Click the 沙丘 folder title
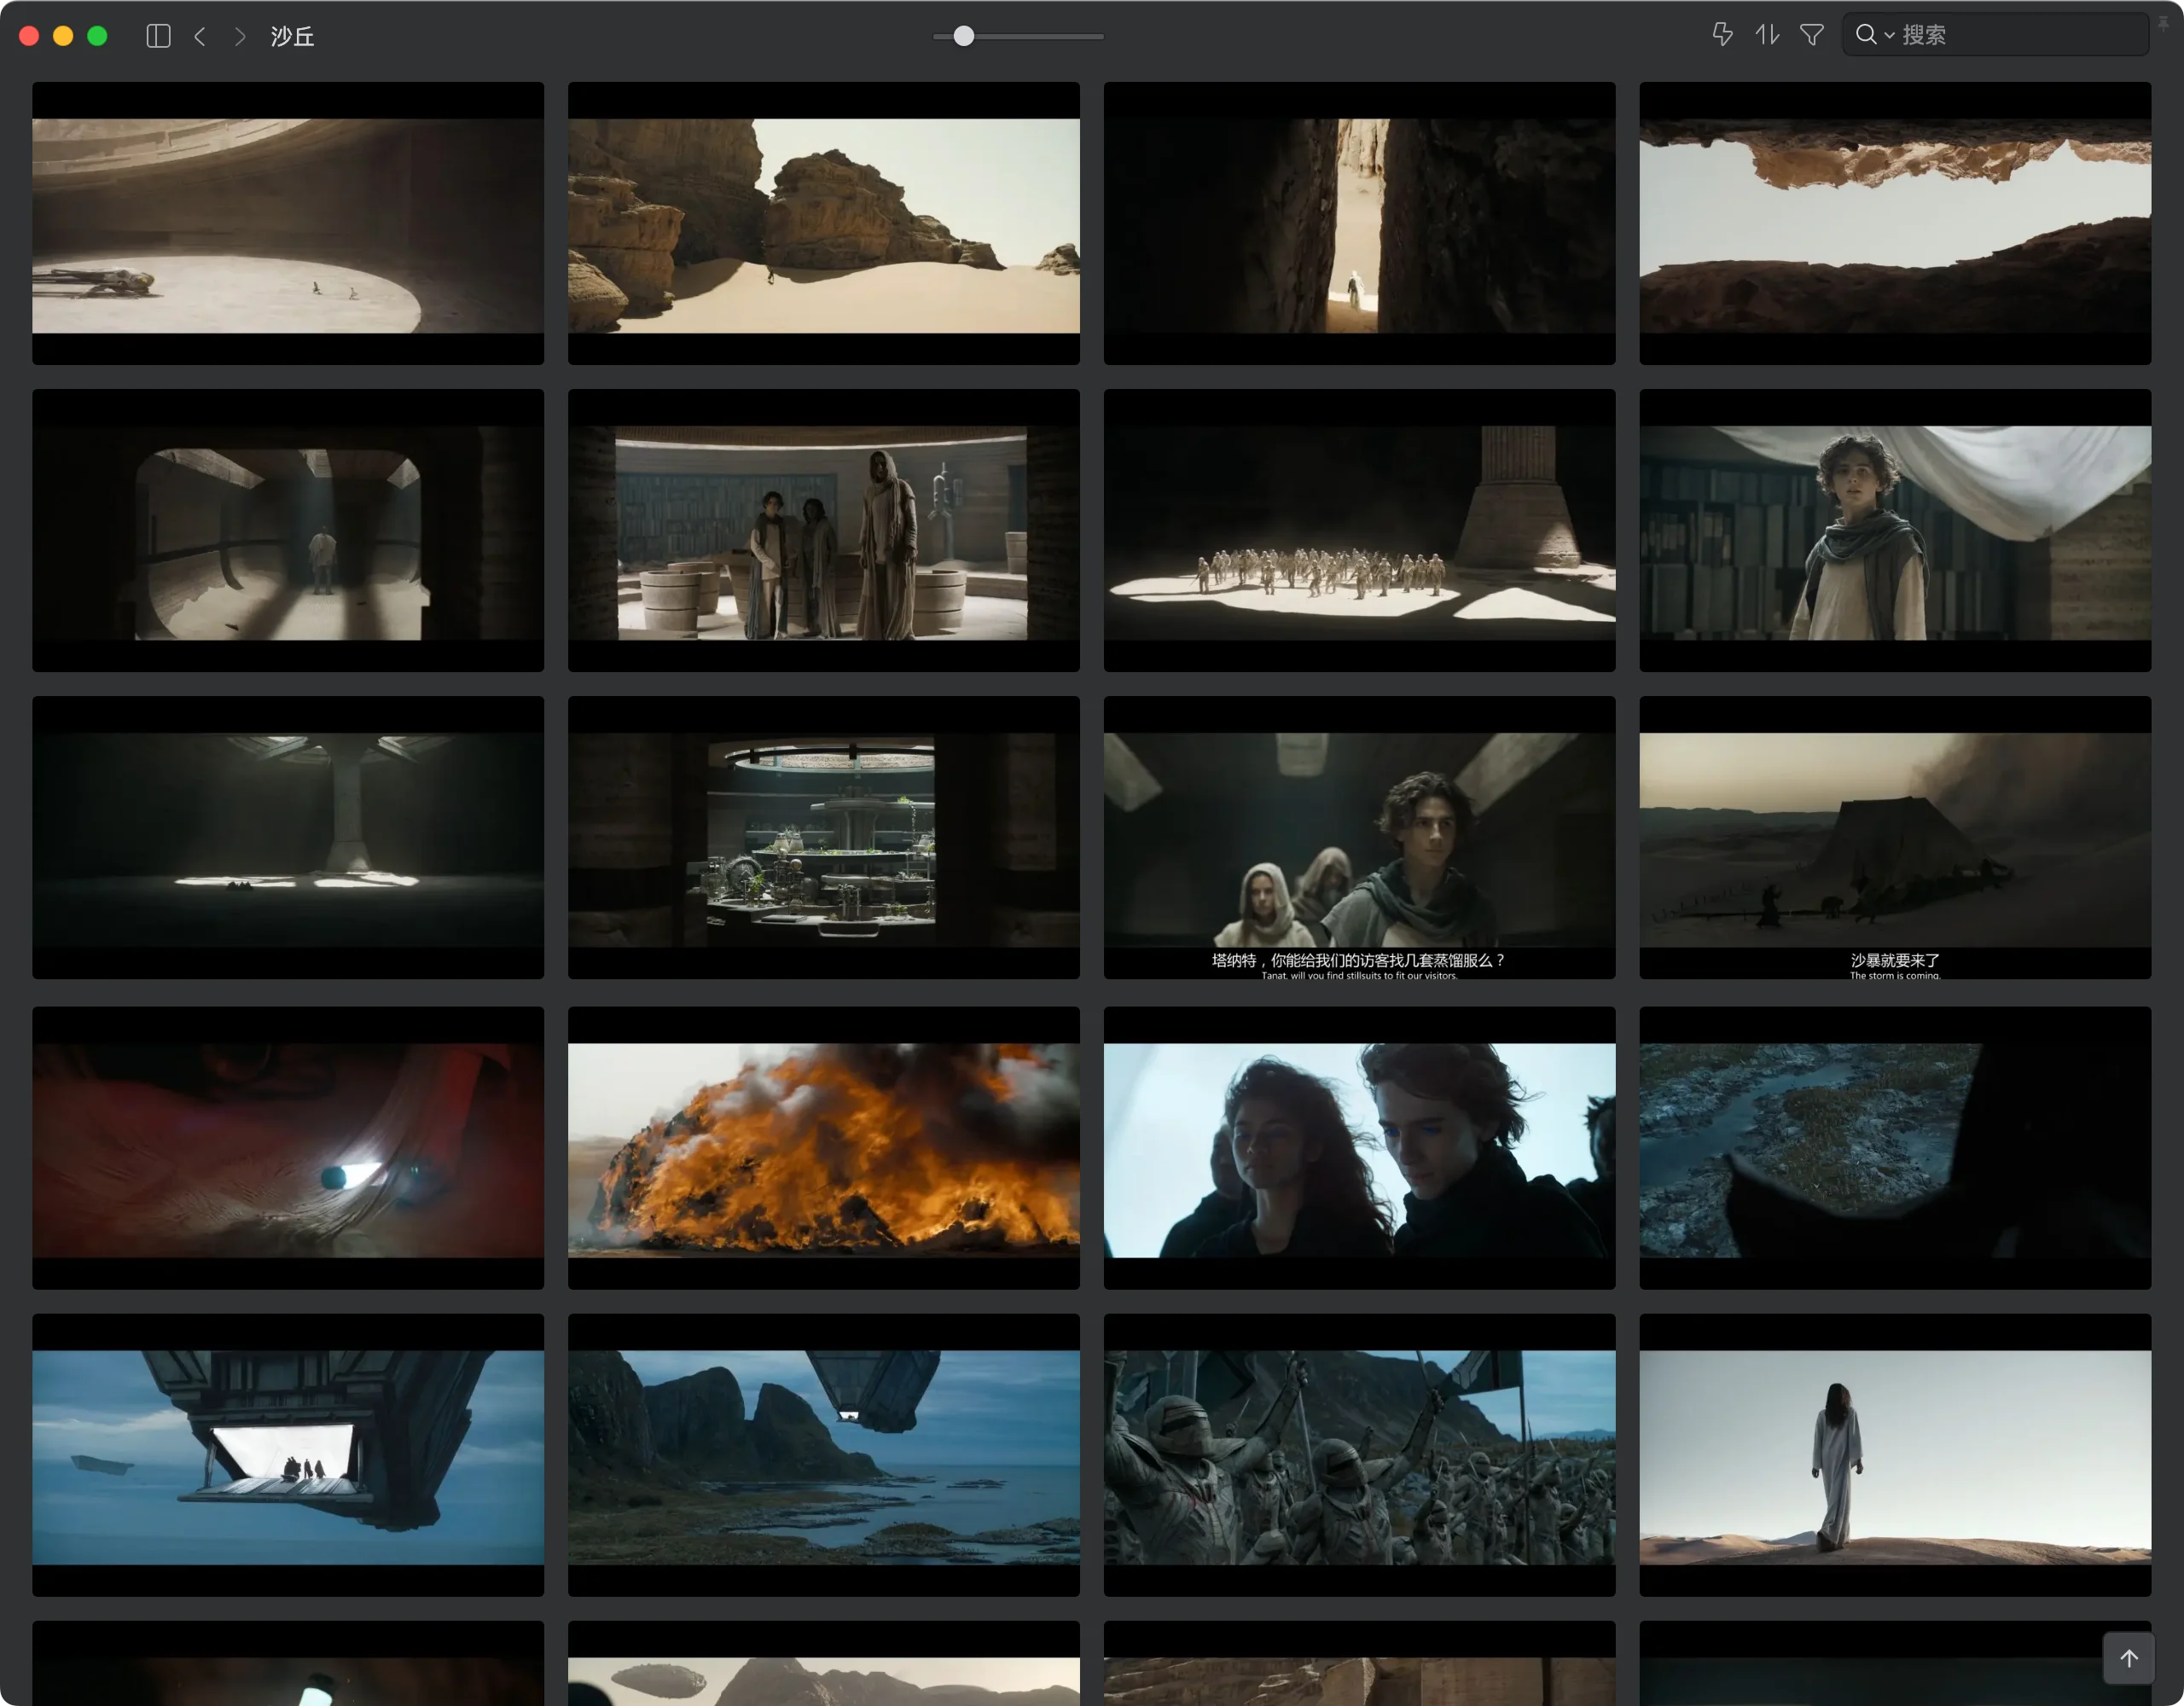Image resolution: width=2184 pixels, height=1706 pixels. click(292, 36)
